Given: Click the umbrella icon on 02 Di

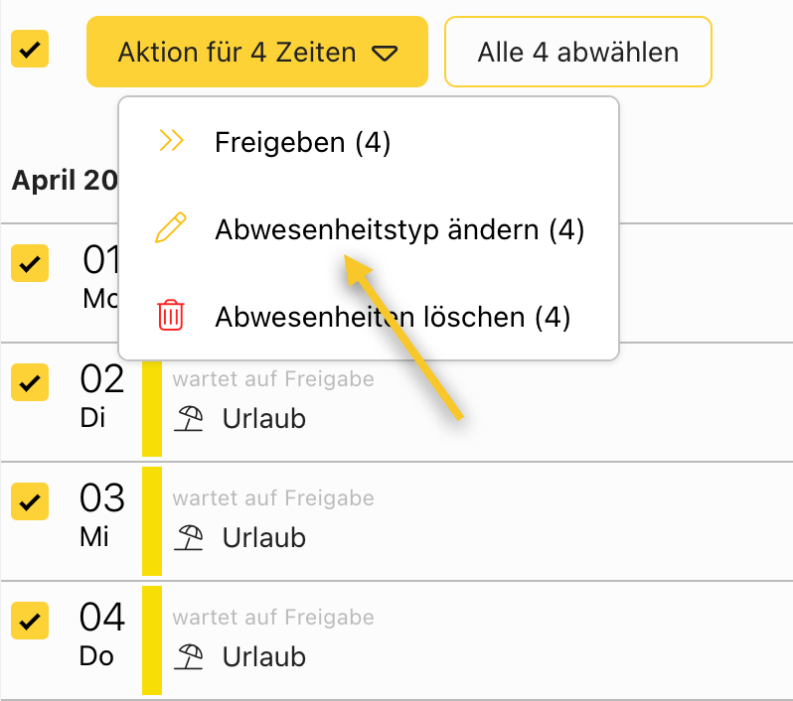Looking at the screenshot, I should coord(189,419).
